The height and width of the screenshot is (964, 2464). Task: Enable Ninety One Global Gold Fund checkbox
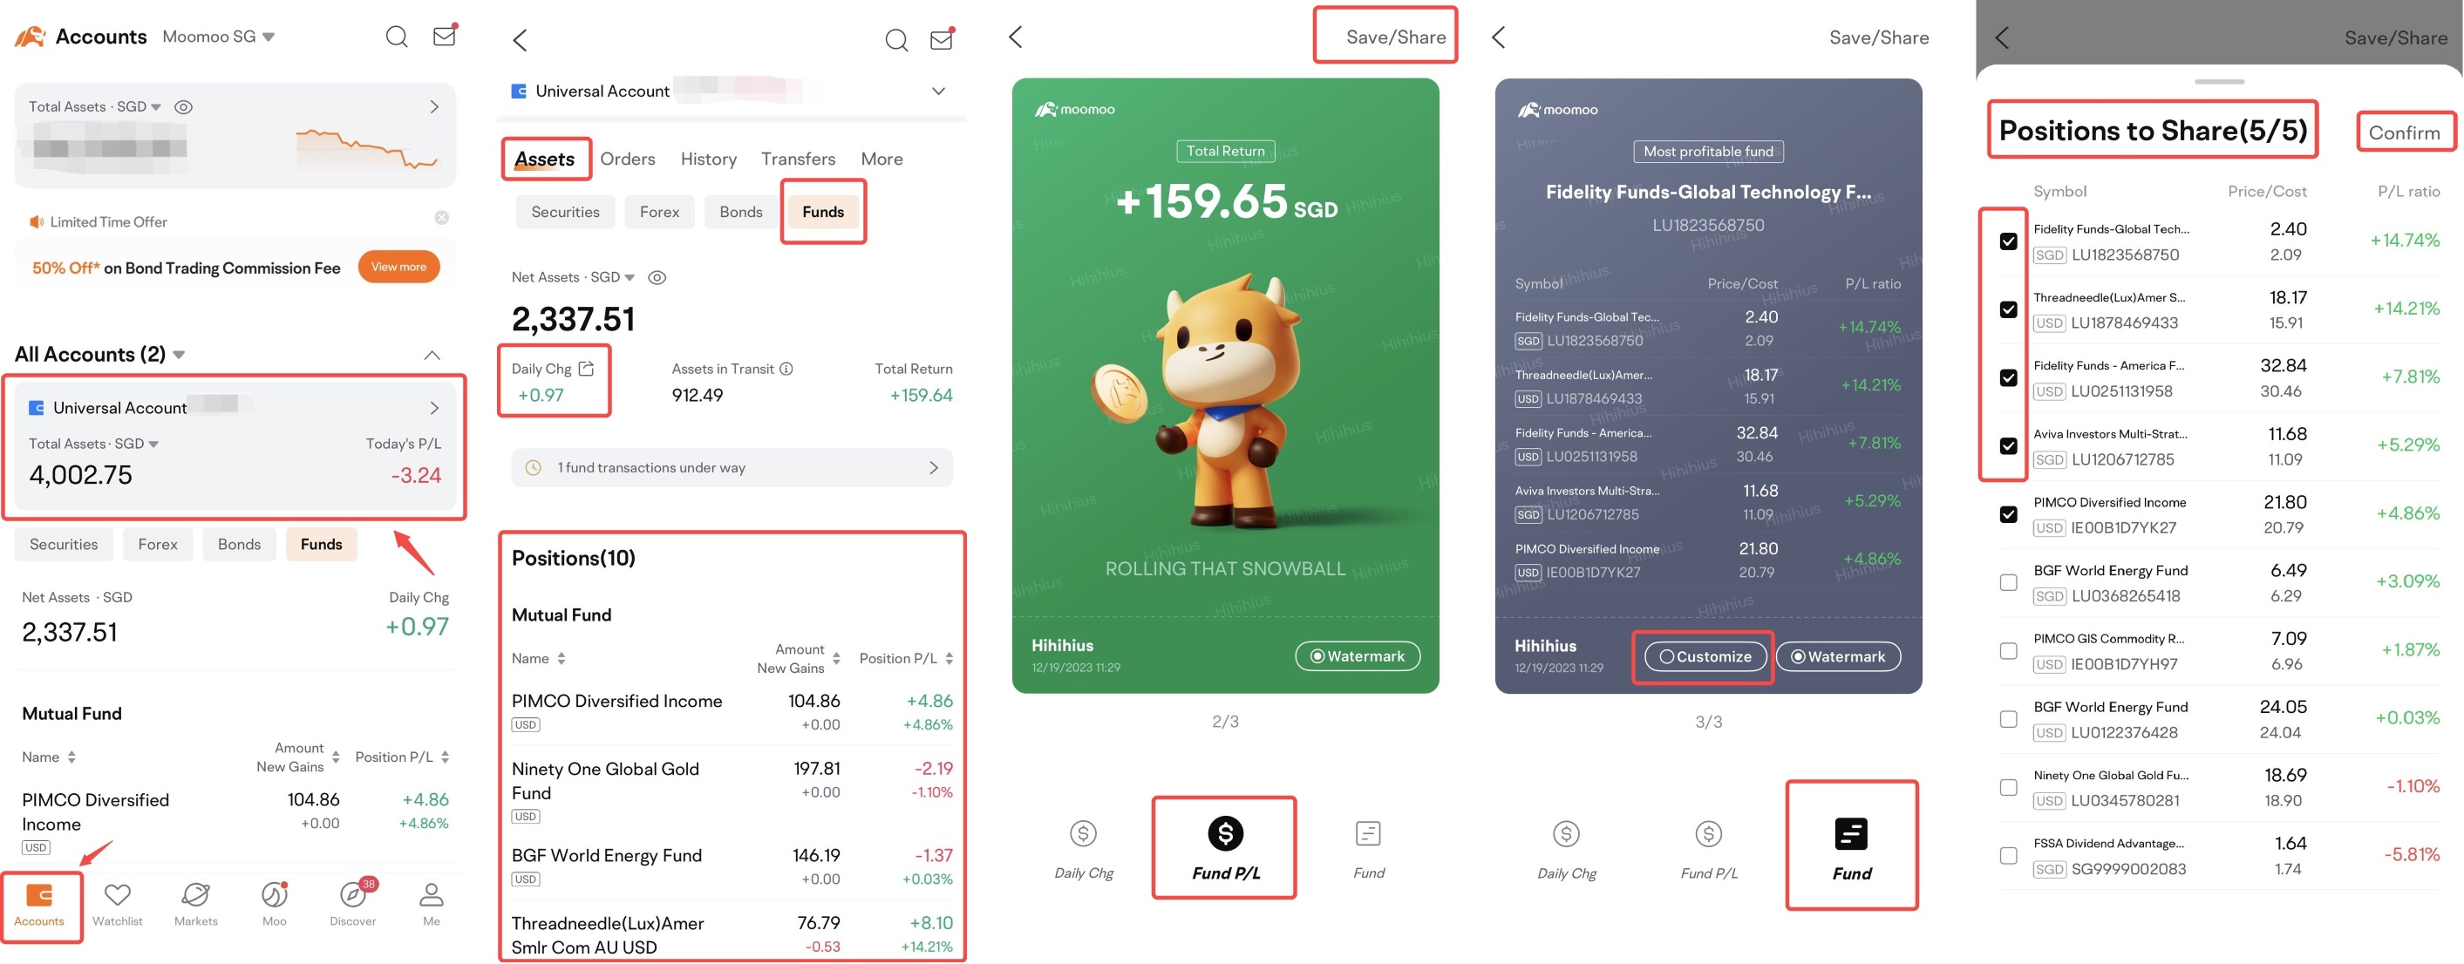coord(2010,785)
